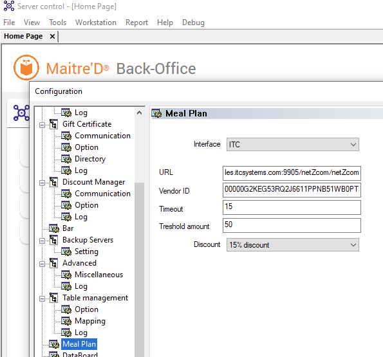The image size is (383, 357).
Task: Open the Workstation menu
Action: (x=96, y=23)
